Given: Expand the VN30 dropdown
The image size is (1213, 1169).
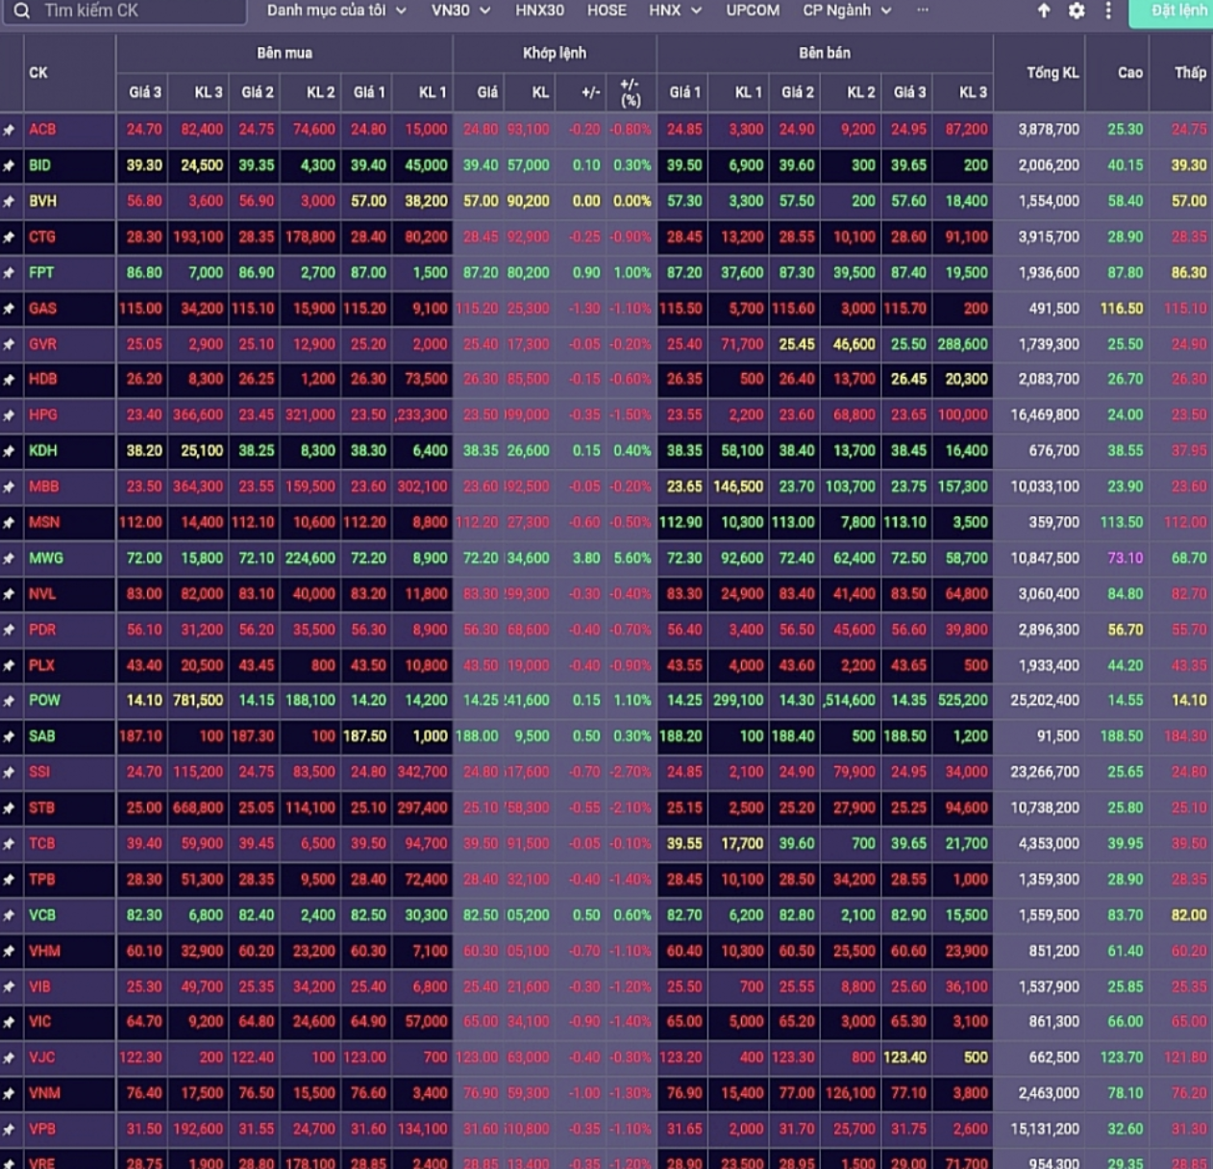Looking at the screenshot, I should [x=460, y=11].
